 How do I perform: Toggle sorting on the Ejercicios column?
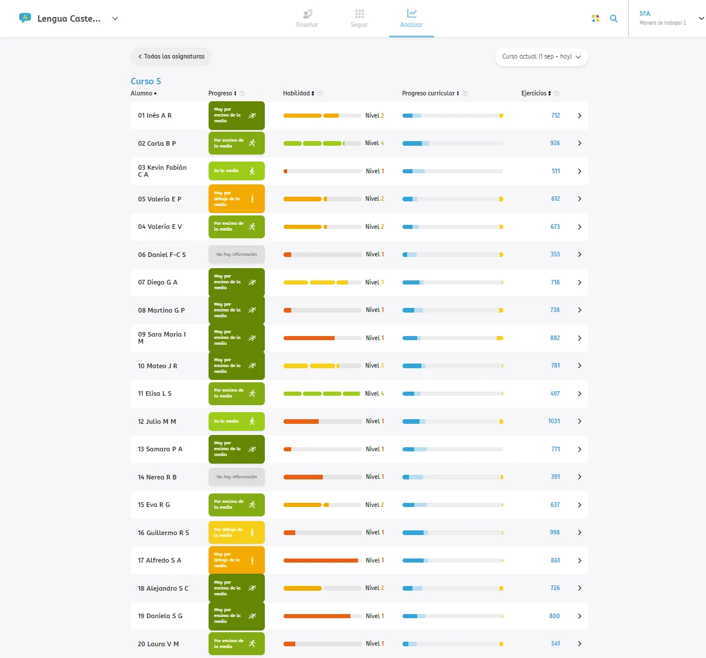(x=549, y=93)
